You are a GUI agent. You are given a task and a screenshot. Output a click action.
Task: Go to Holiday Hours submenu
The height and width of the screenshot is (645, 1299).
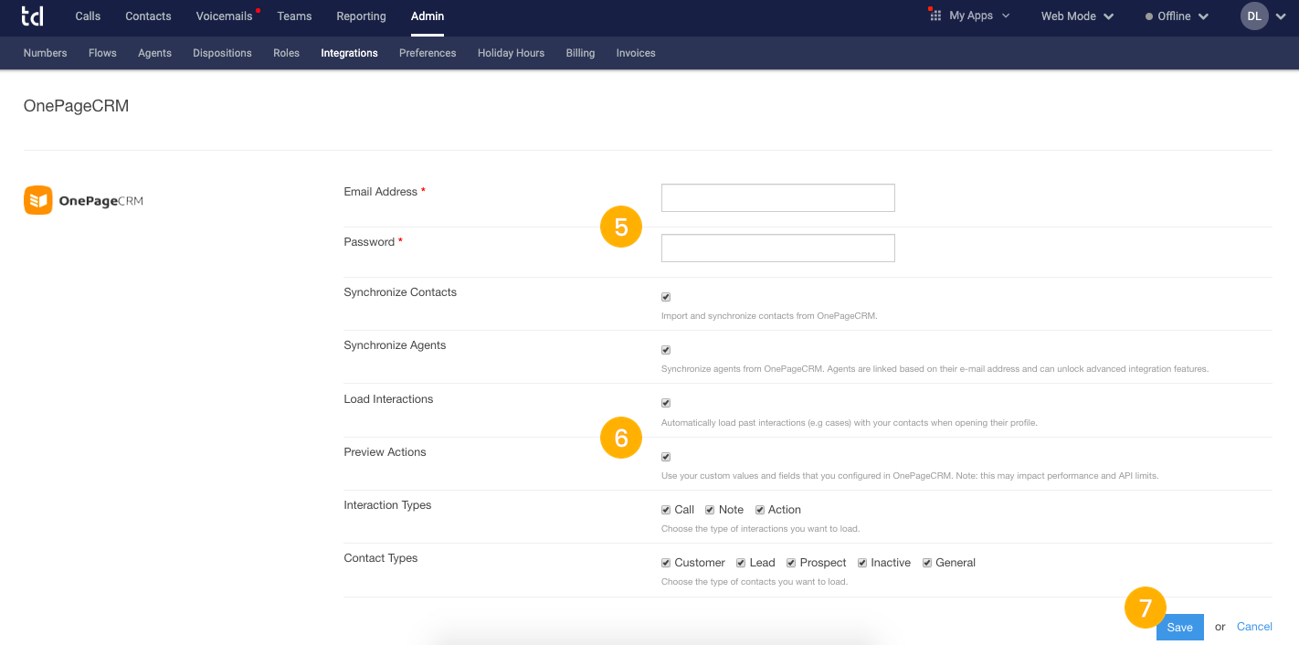tap(511, 53)
